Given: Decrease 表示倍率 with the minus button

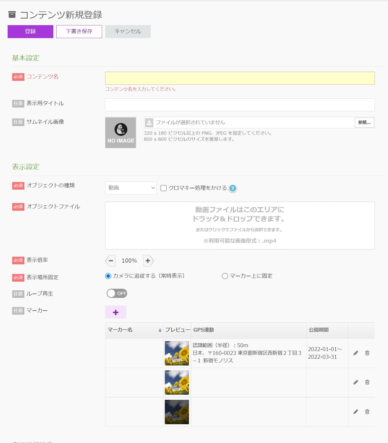Looking at the screenshot, I should (111, 261).
